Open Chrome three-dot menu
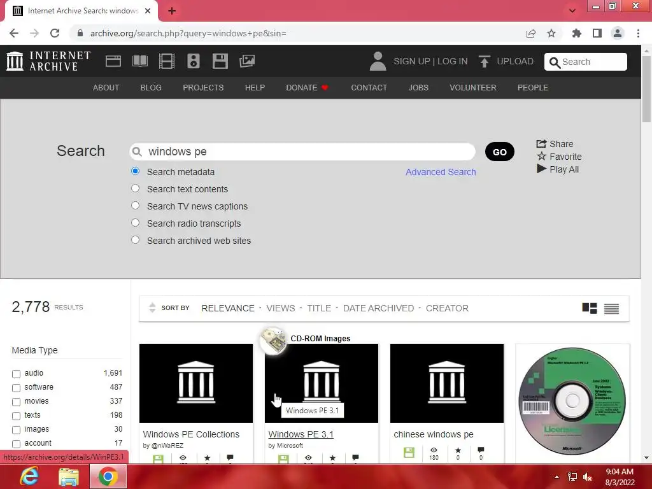The width and height of the screenshot is (652, 489). point(638,33)
